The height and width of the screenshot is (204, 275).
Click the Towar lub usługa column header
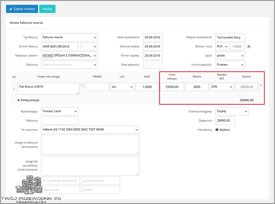pos(48,76)
